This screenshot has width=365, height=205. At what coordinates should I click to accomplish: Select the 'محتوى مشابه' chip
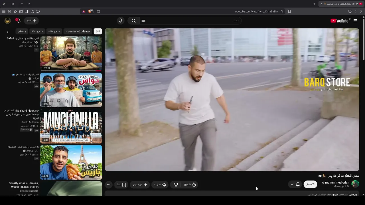[x=54, y=31]
